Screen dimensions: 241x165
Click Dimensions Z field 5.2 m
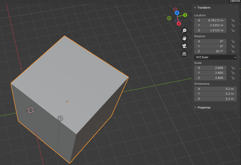(x=215, y=99)
